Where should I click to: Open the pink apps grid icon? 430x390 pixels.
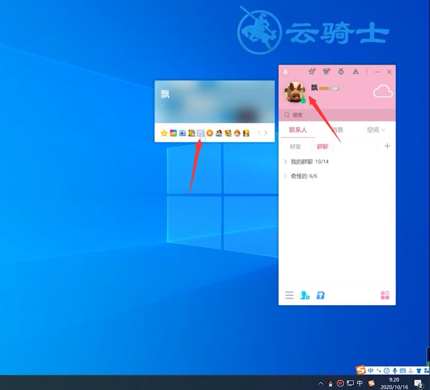click(x=385, y=295)
